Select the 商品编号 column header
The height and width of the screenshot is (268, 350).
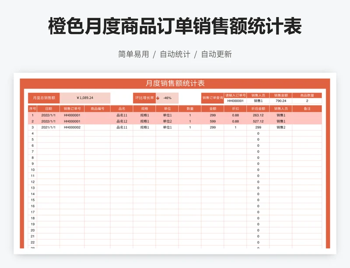click(x=97, y=109)
